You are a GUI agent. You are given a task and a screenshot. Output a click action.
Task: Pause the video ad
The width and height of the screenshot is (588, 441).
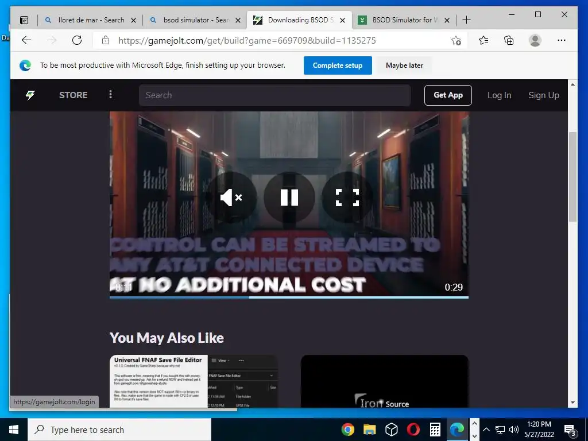289,198
